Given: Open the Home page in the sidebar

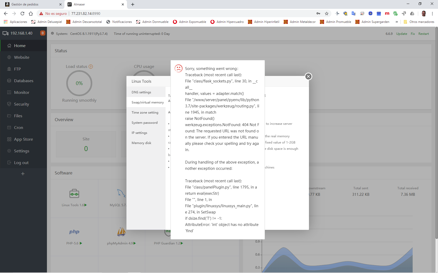Looking at the screenshot, I should pos(23,45).
